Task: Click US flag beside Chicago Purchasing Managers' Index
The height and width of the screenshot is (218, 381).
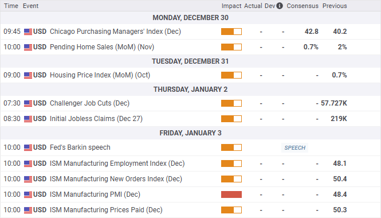Action: (x=28, y=32)
